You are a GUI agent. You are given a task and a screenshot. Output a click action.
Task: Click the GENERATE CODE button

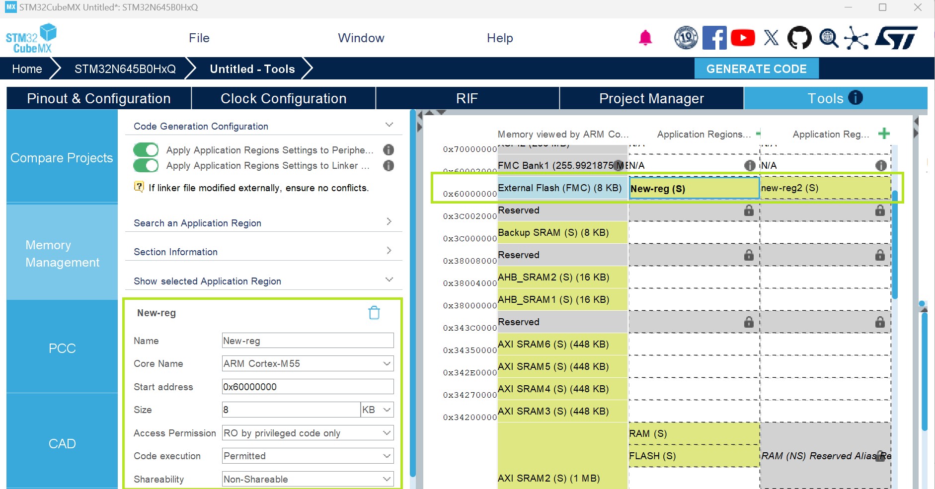click(756, 69)
